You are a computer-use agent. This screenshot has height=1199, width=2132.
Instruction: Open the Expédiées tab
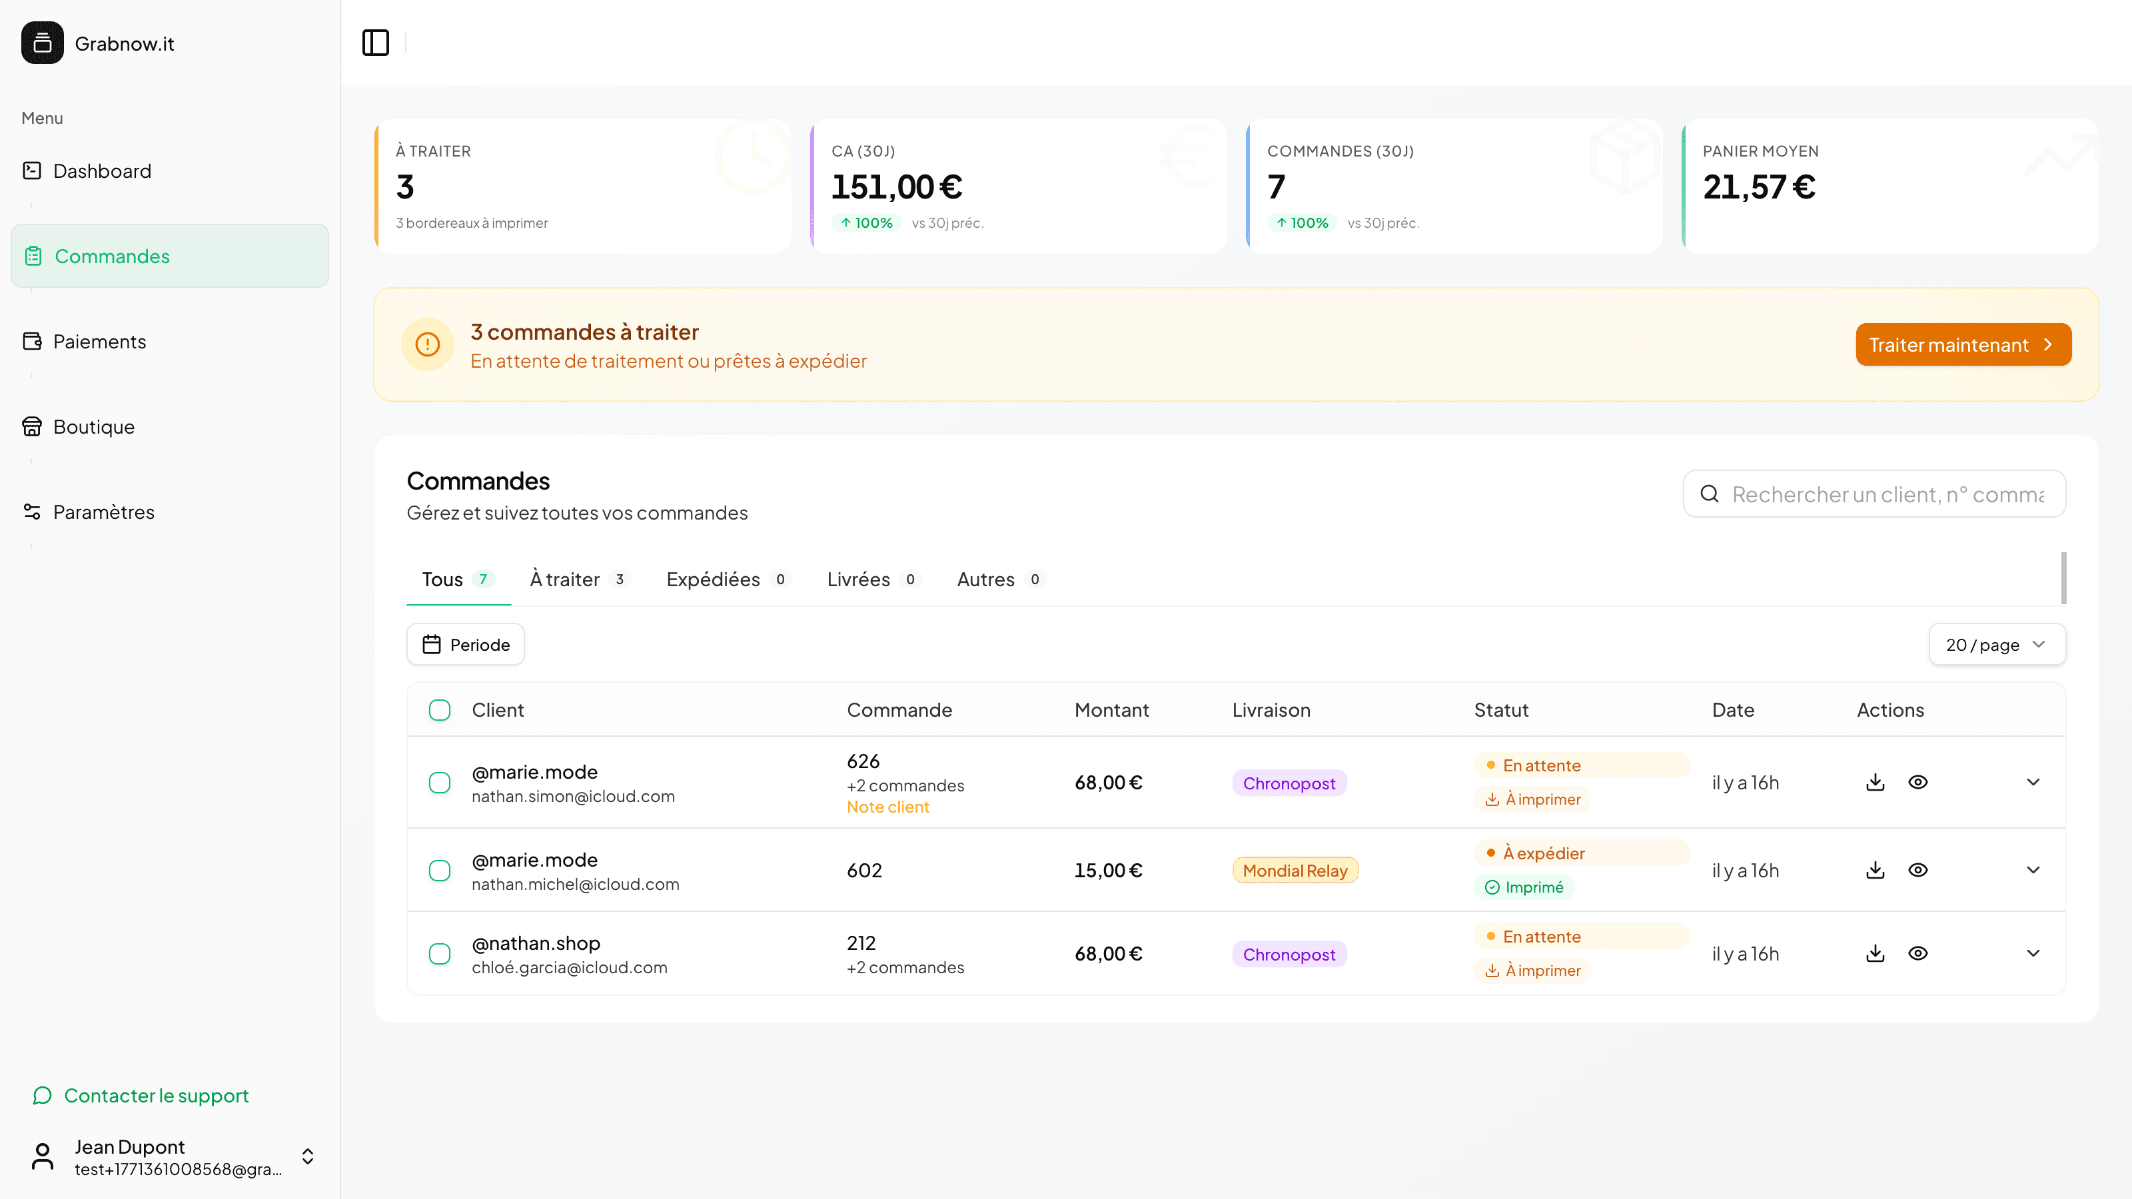(714, 580)
